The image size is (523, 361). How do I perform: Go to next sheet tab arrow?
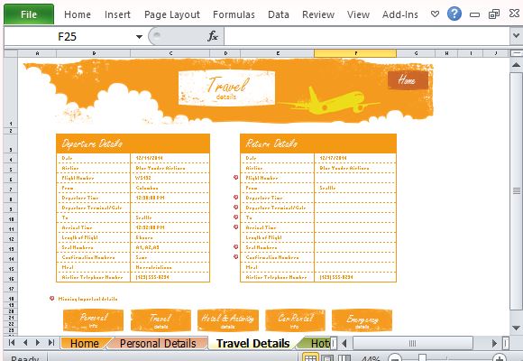pos(38,343)
